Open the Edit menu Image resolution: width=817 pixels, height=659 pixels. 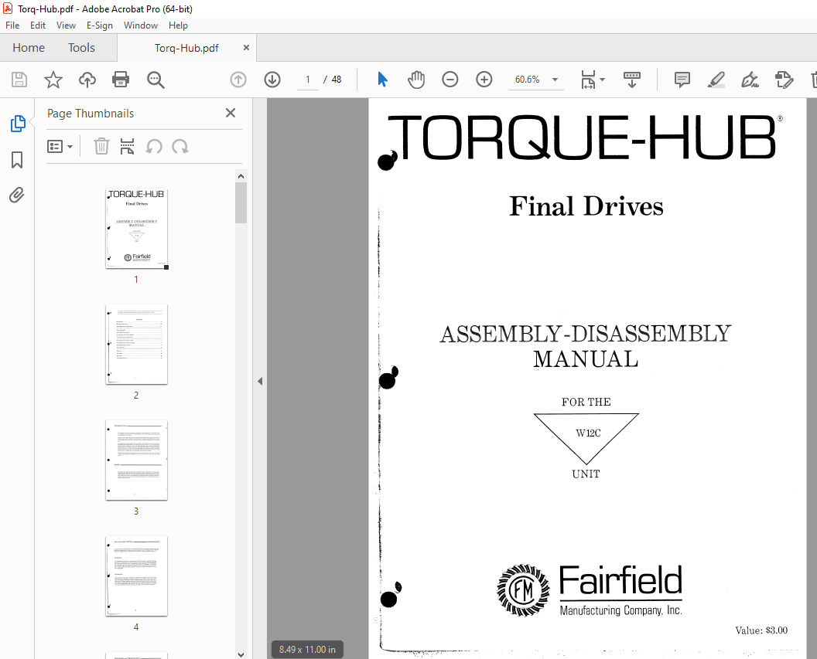point(37,25)
